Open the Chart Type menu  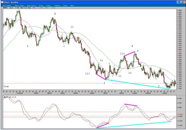click(19, 5)
